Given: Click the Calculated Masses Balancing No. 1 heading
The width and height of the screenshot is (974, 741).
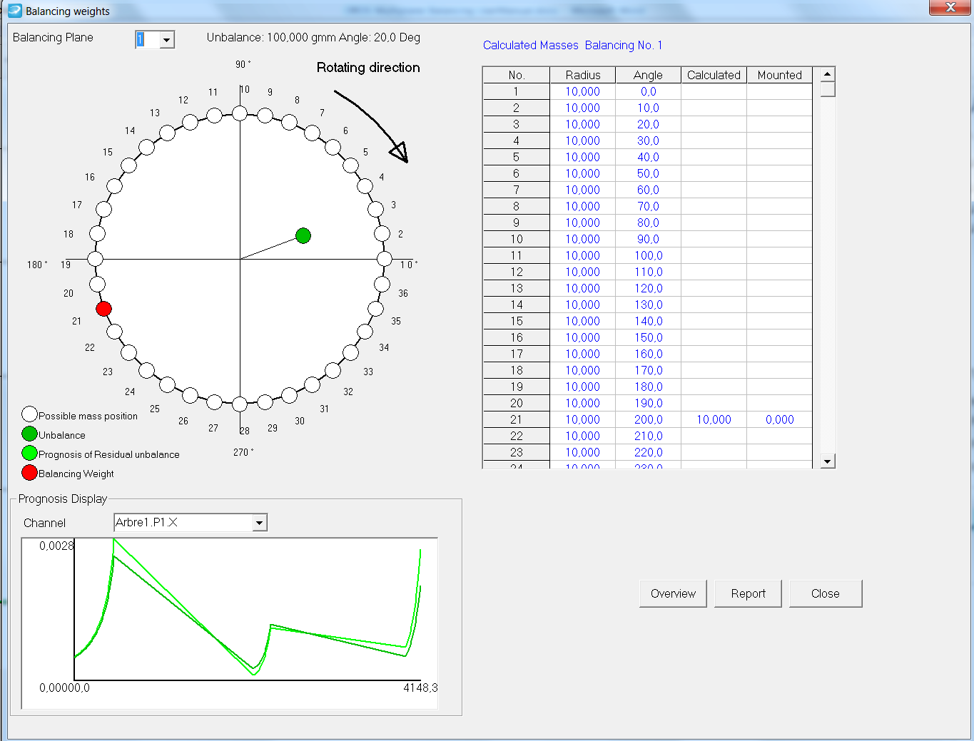Looking at the screenshot, I should 572,45.
